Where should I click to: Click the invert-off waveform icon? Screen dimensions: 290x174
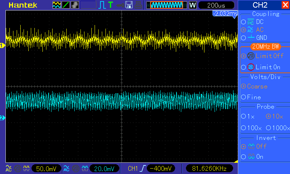(x=251, y=146)
